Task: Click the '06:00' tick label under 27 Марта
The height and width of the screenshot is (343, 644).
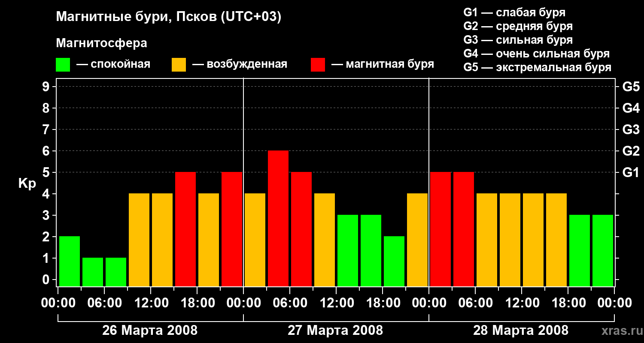Action: coord(290,303)
